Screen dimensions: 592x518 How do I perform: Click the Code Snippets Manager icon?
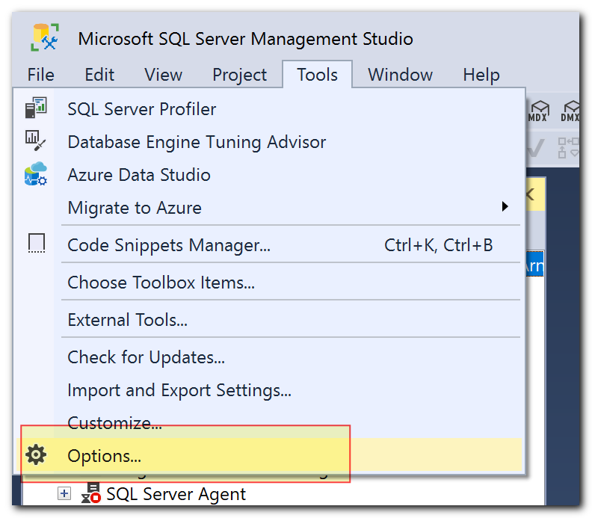click(37, 243)
